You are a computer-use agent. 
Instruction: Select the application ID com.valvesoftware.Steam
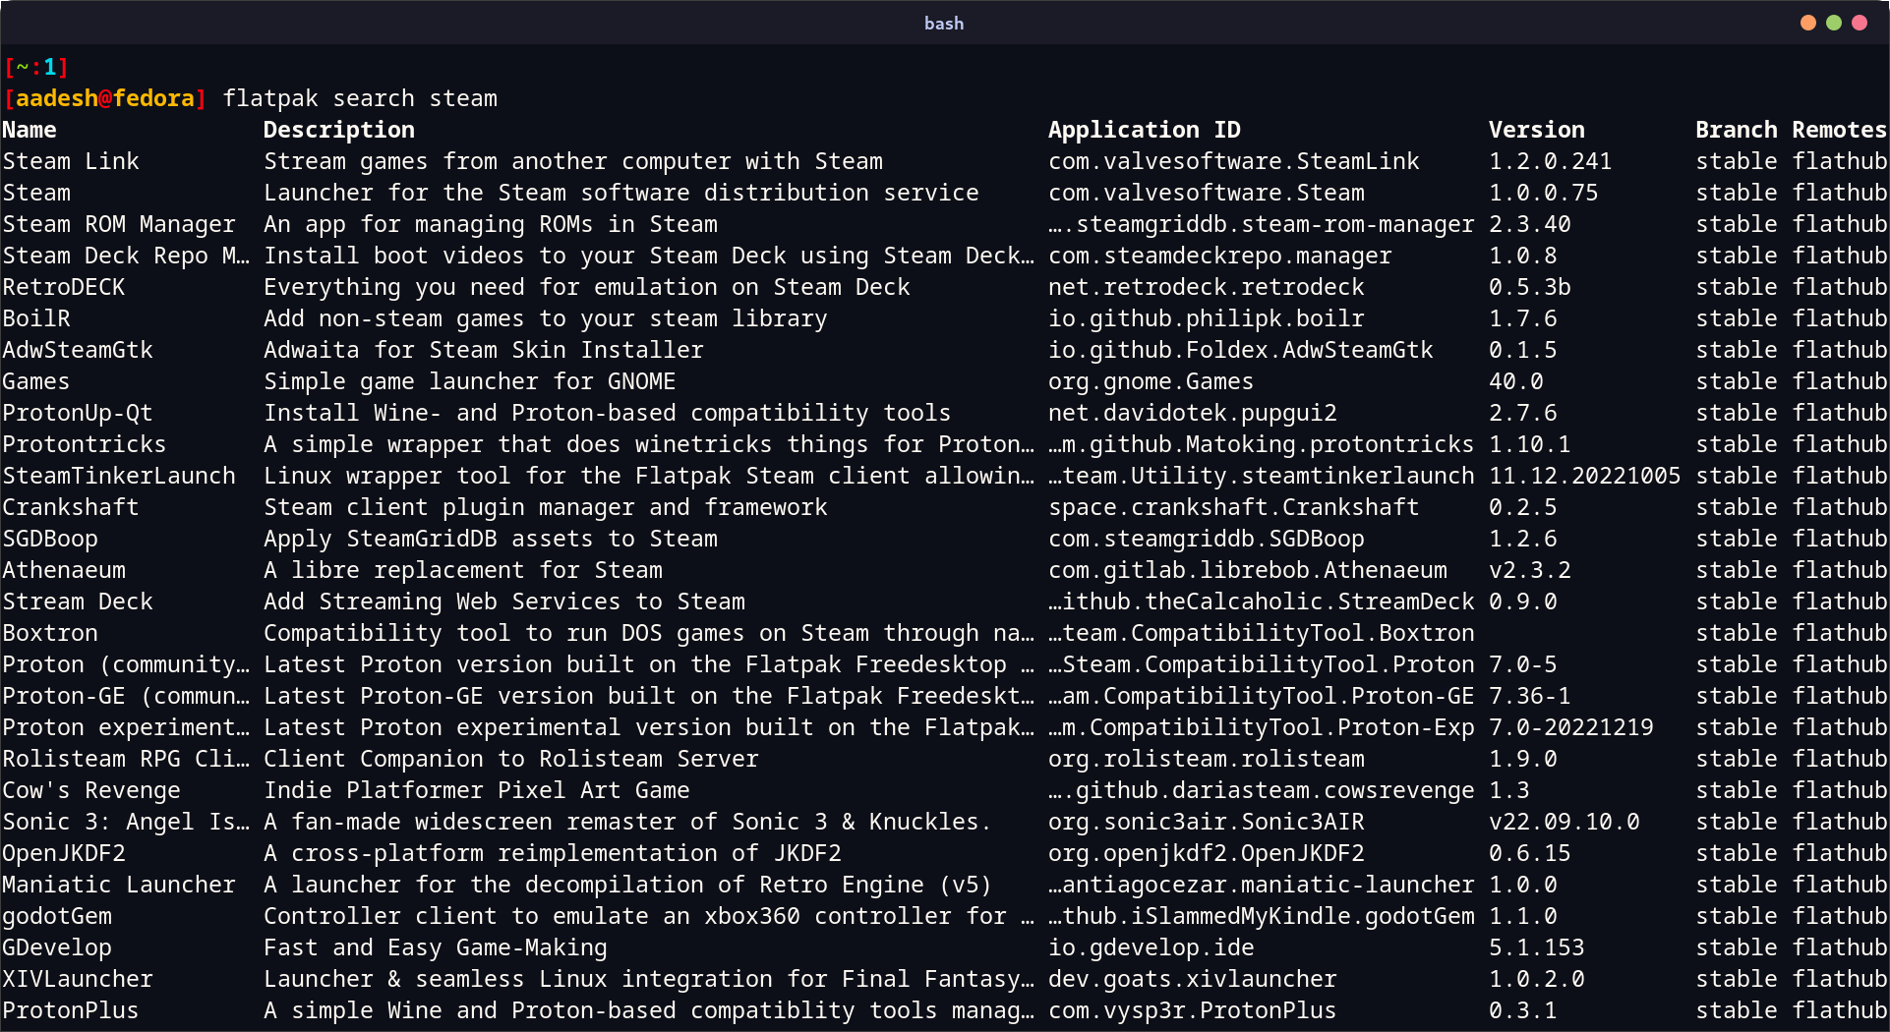(x=1206, y=192)
